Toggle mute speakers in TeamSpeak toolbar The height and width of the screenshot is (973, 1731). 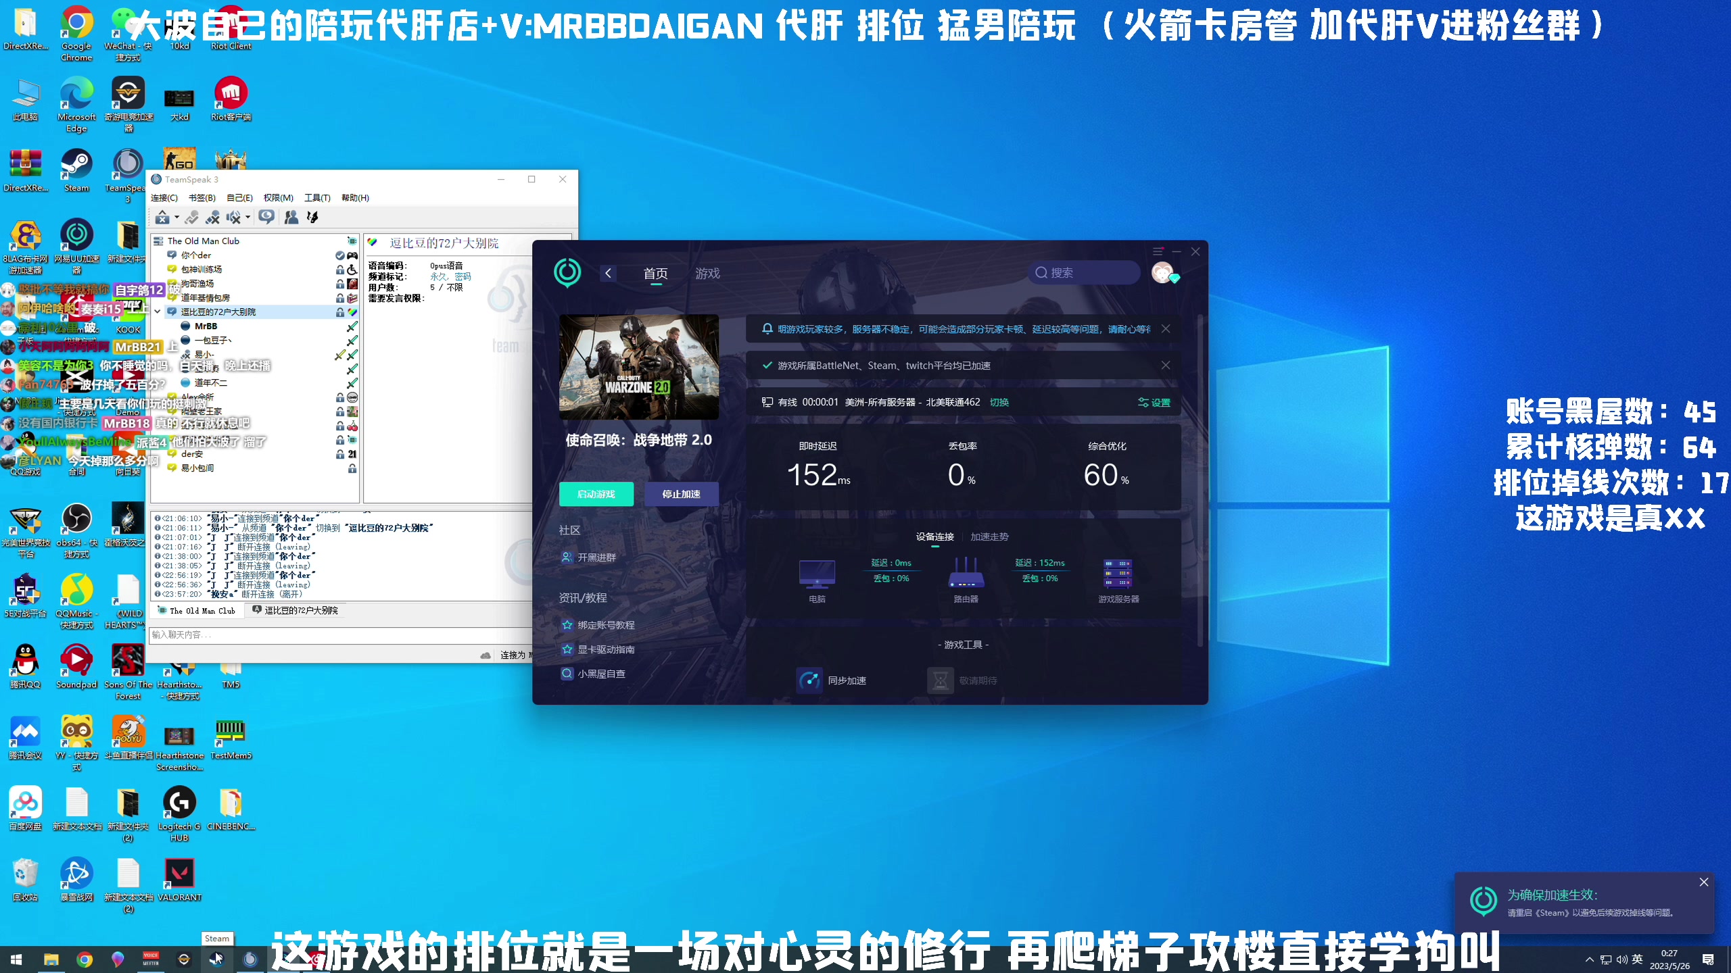233,217
